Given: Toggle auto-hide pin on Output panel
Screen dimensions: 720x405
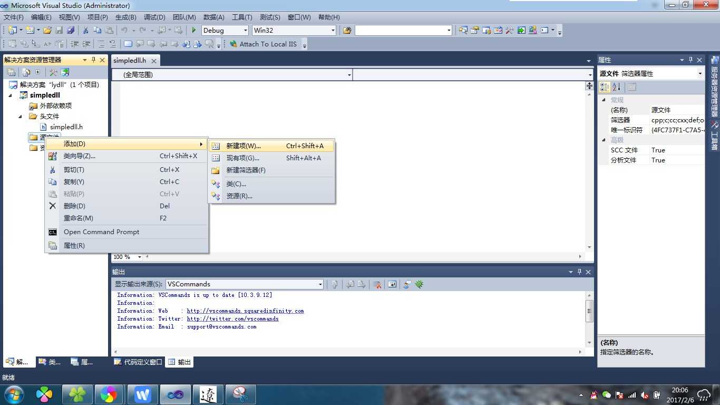Looking at the screenshot, I should (x=579, y=272).
